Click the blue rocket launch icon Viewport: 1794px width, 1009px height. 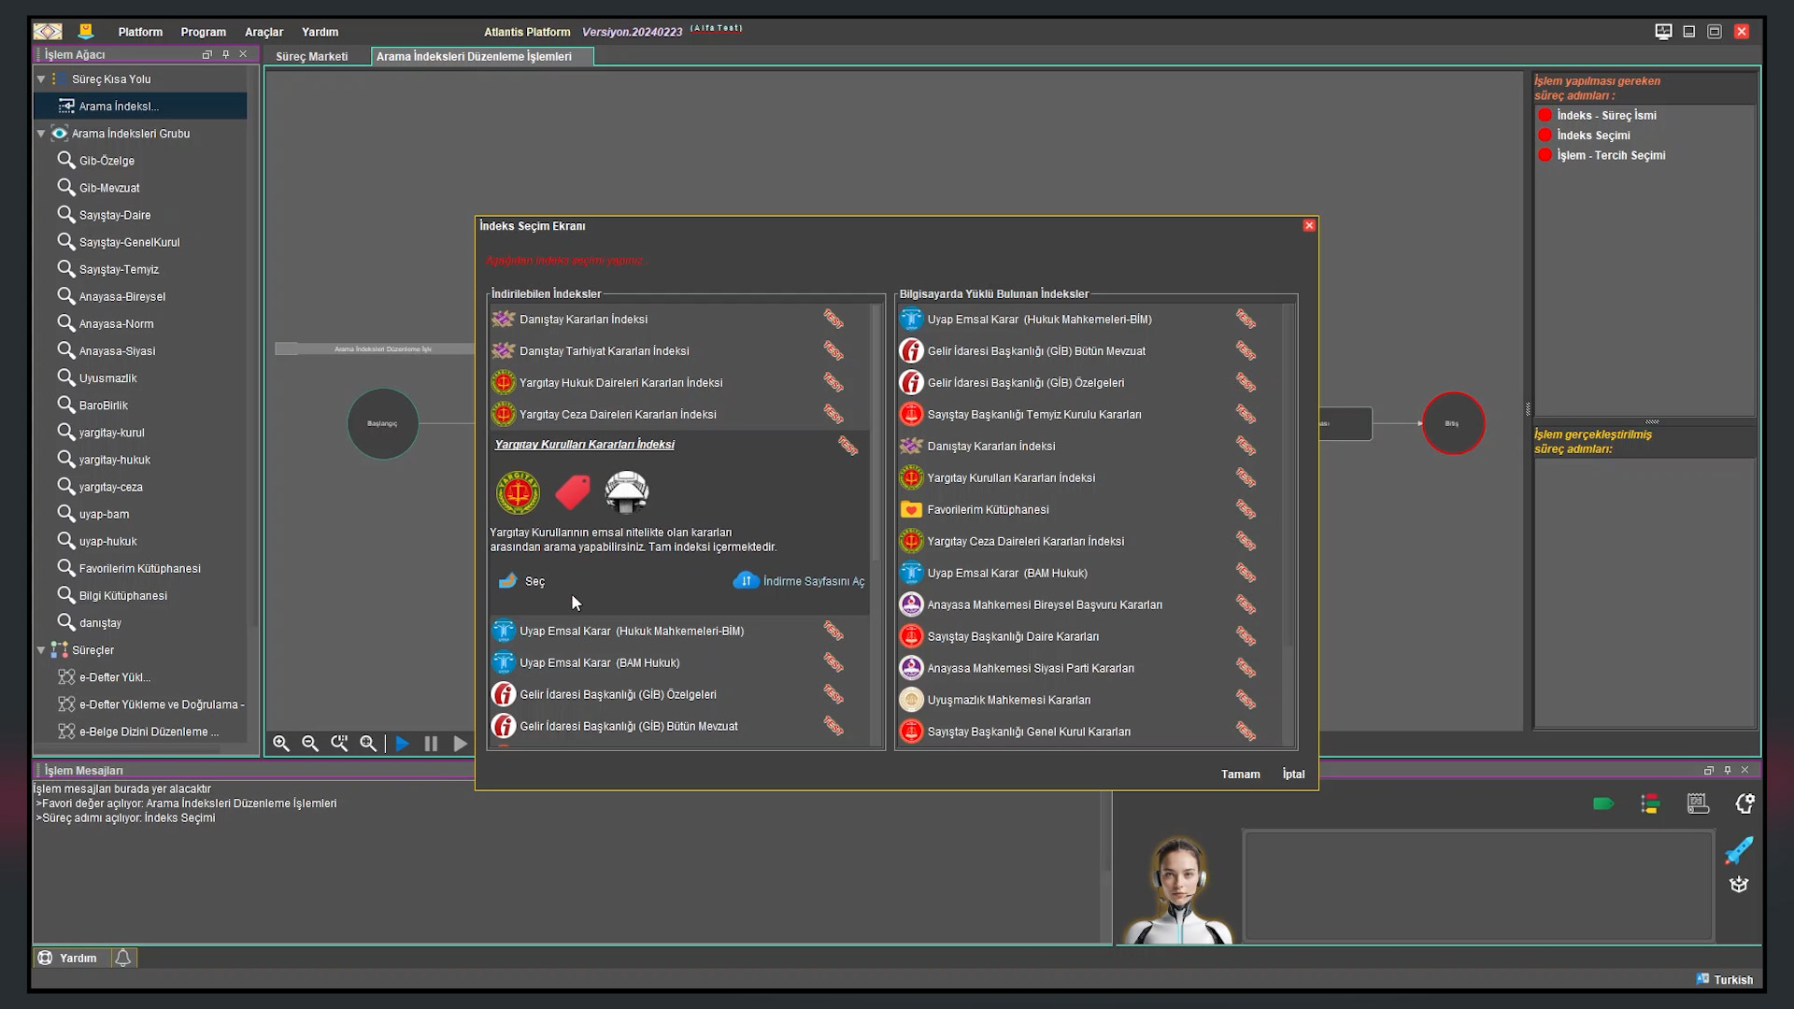click(x=1739, y=850)
